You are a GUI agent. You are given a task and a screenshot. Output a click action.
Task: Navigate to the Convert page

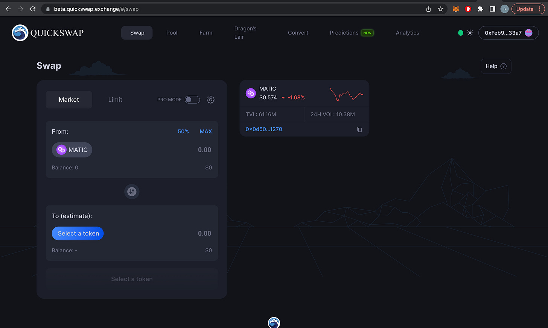[298, 33]
